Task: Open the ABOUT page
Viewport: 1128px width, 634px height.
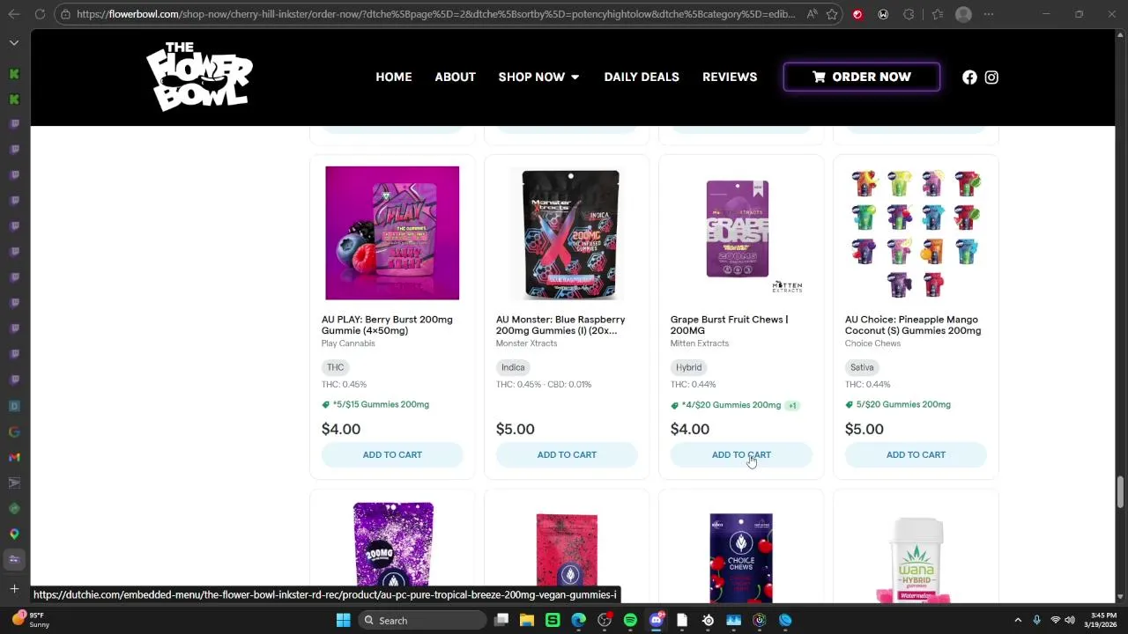Action: click(455, 77)
